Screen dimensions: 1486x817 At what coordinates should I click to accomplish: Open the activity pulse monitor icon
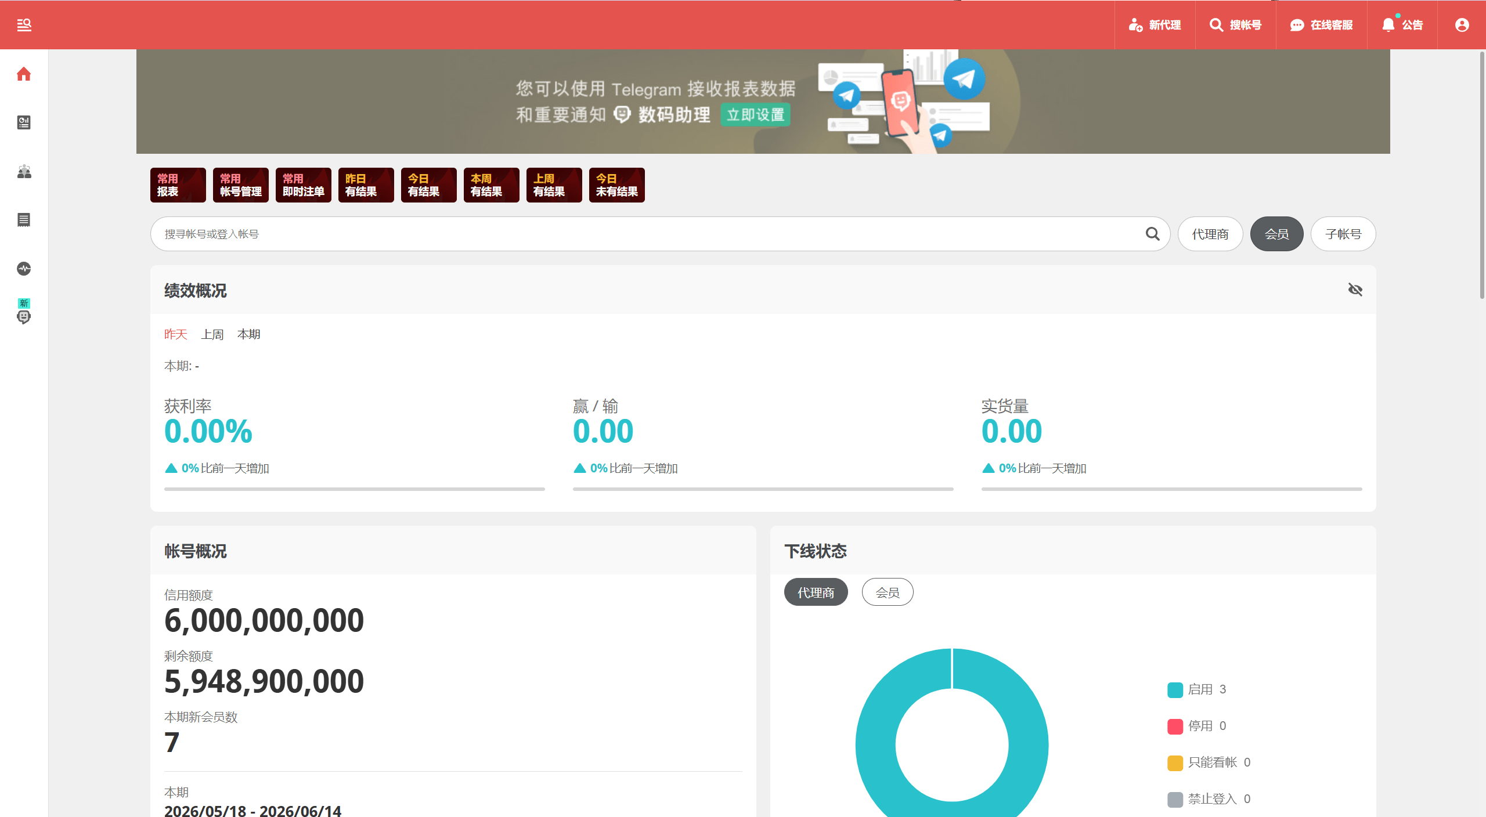[x=24, y=269]
